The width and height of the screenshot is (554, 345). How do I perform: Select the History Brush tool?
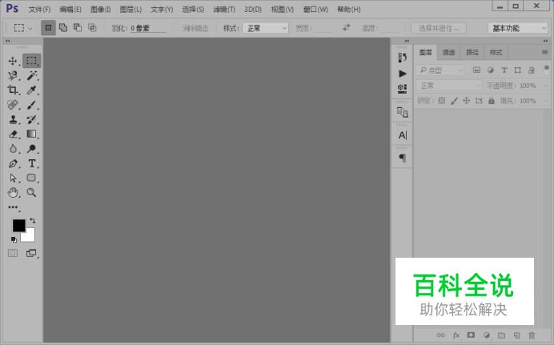point(31,119)
